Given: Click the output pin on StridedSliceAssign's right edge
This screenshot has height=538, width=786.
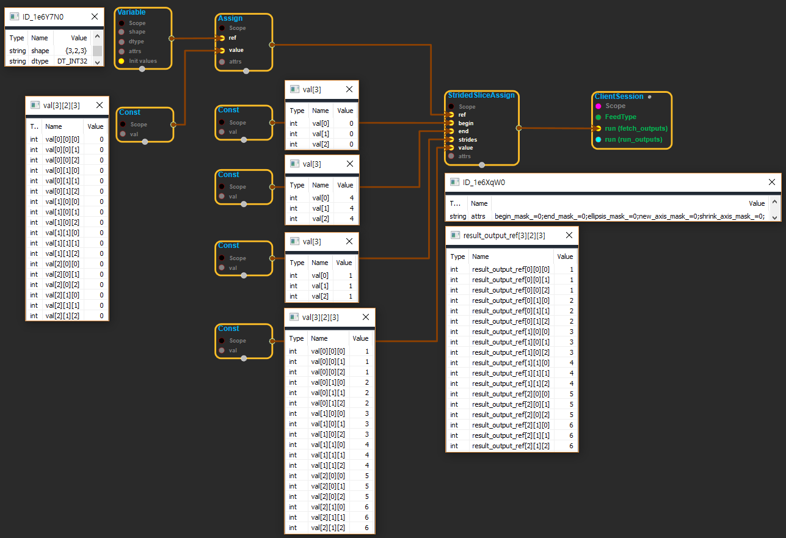Looking at the screenshot, I should coord(519,128).
